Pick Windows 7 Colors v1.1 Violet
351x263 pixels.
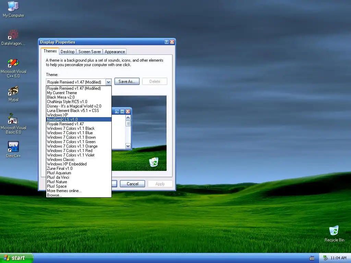[x=79, y=155]
